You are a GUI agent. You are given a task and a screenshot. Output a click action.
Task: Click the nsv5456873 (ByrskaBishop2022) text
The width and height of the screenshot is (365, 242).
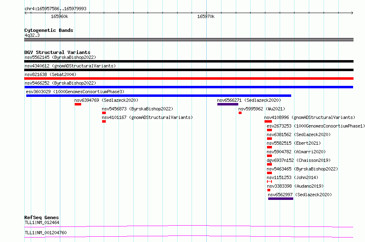[x=137, y=109]
